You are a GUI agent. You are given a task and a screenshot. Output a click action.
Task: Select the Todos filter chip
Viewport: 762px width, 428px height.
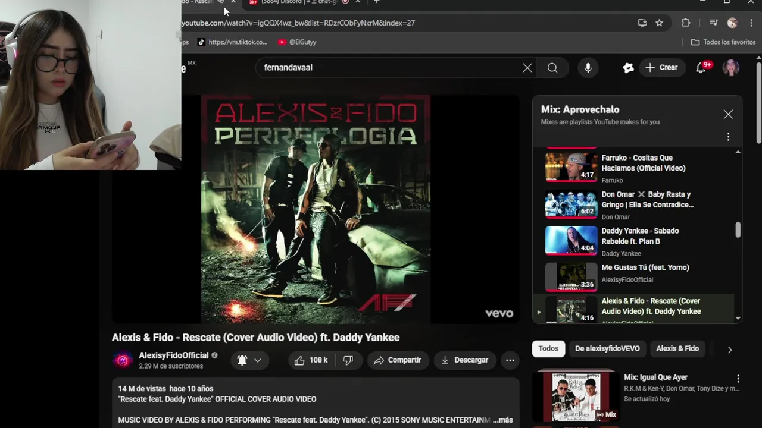point(548,349)
